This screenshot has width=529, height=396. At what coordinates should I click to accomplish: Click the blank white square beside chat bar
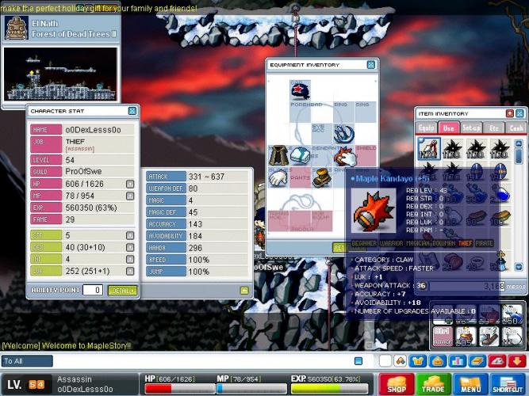(385, 361)
